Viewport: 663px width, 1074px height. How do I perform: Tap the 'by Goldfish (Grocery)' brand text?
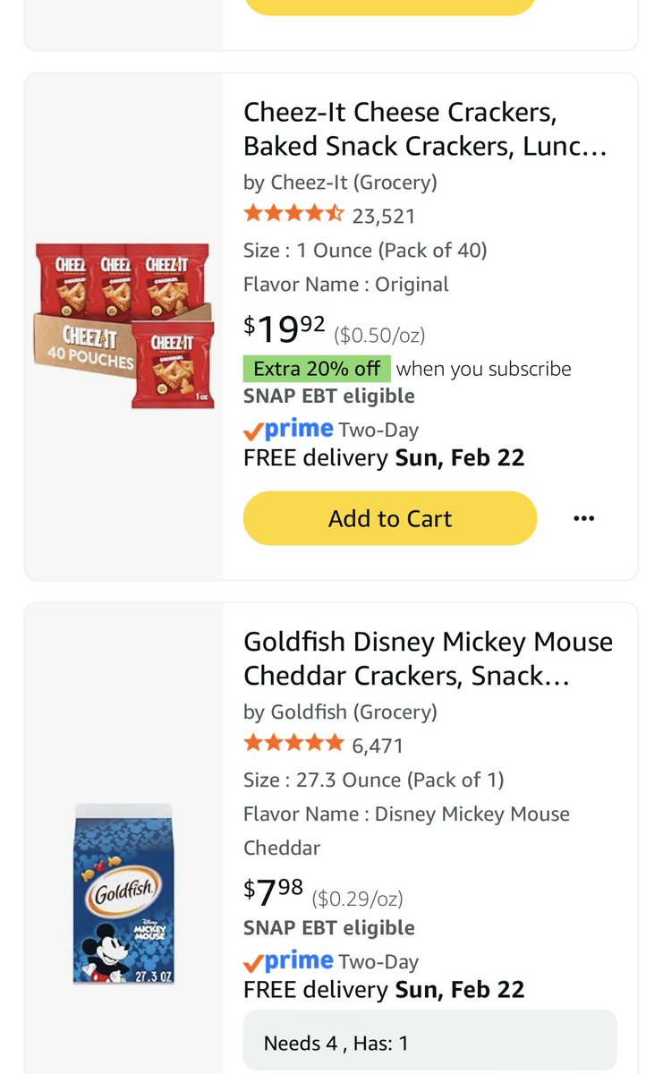coord(340,712)
